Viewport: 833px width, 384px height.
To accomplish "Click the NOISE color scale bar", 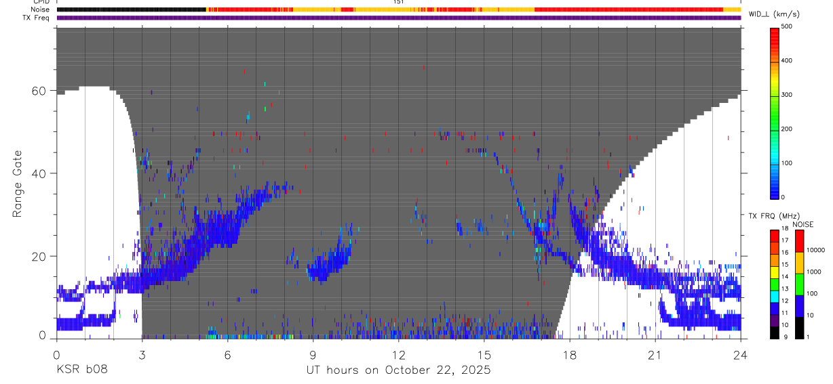I will tap(799, 284).
